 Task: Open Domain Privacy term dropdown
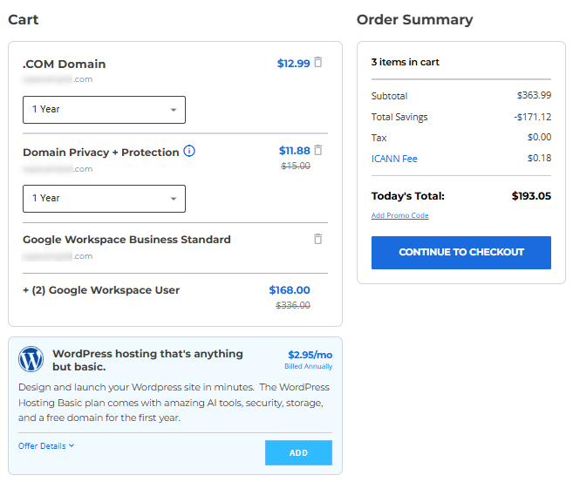tap(104, 199)
